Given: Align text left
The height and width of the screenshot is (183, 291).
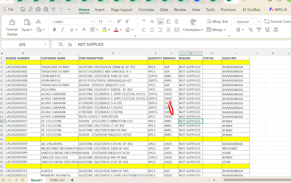Looking at the screenshot, I should click(144, 30).
